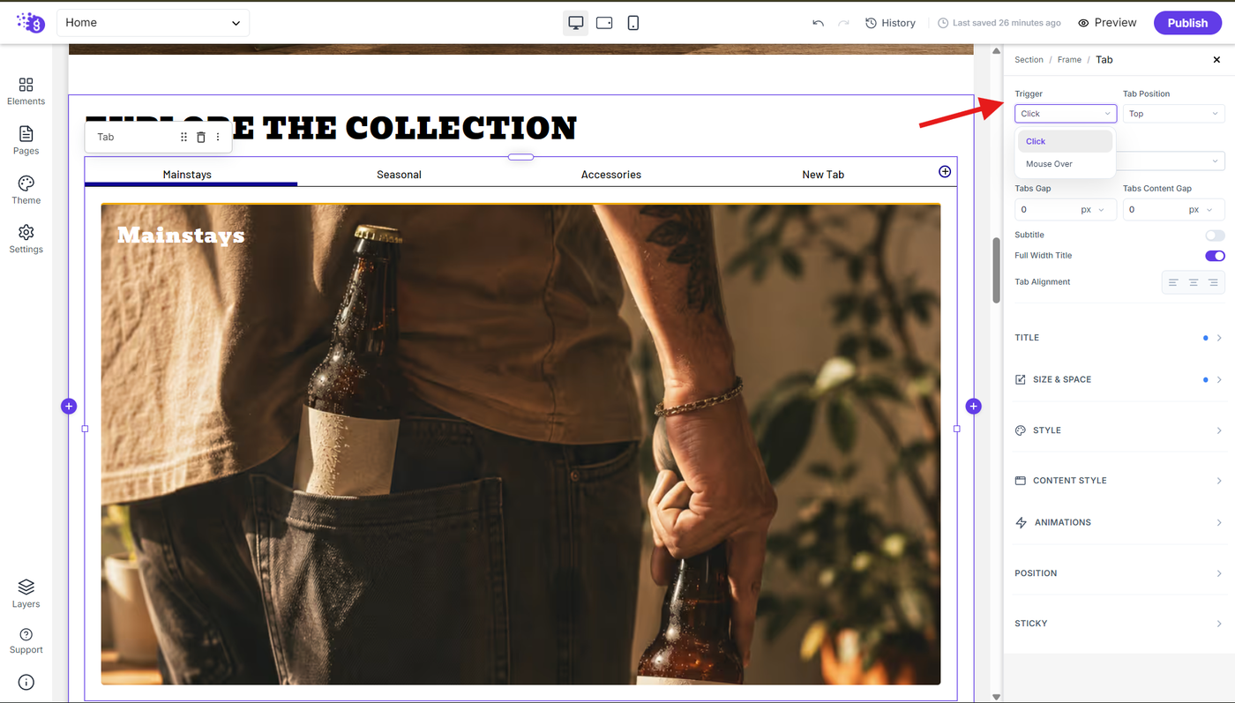Click the Publish button

pos(1187,23)
